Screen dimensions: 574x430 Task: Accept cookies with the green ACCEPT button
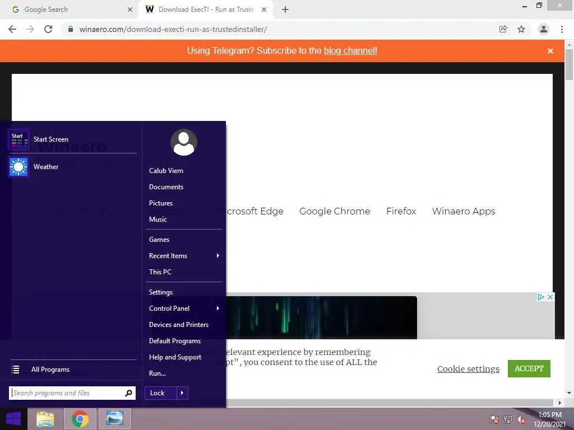(x=529, y=368)
